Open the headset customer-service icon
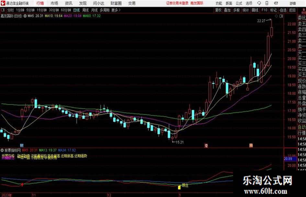Viewport: 306px width, 197px height. [259, 3]
